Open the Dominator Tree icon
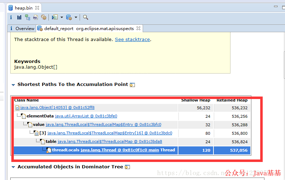This screenshot has width=285, height=180. (x=28, y=17)
